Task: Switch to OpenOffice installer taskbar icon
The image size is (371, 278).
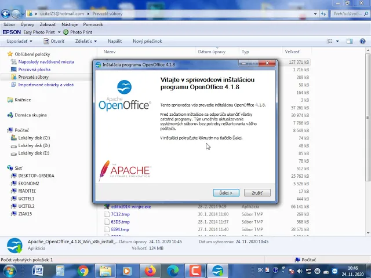Action: coord(218,271)
